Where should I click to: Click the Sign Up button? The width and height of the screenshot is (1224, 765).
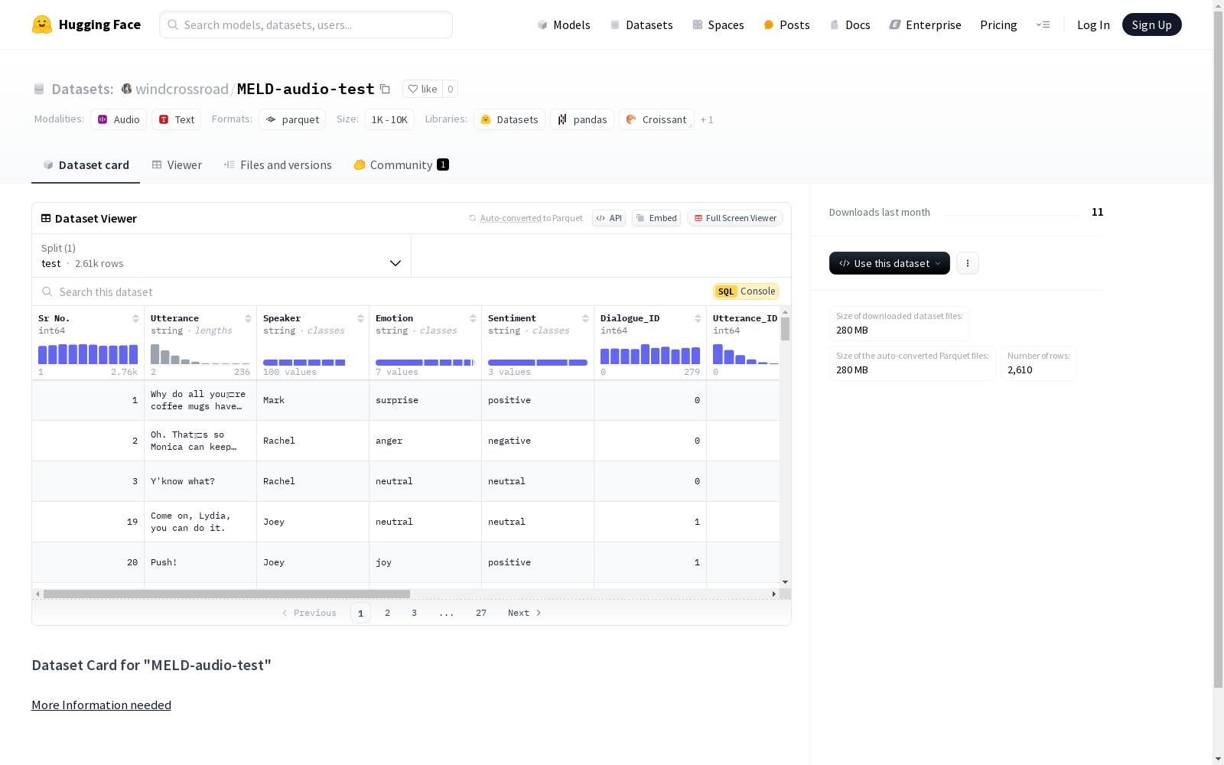(1151, 24)
